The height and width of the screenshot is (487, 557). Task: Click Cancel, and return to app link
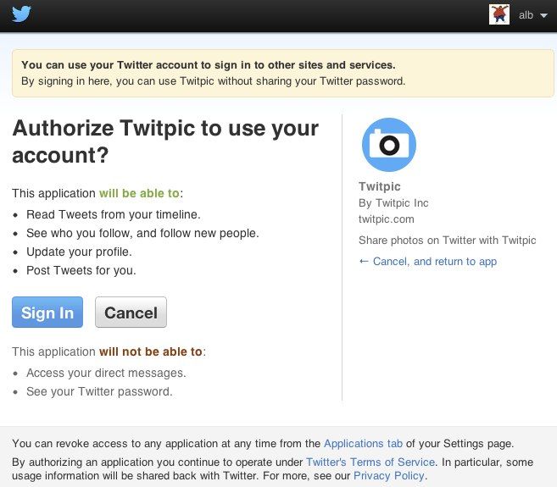click(x=434, y=262)
